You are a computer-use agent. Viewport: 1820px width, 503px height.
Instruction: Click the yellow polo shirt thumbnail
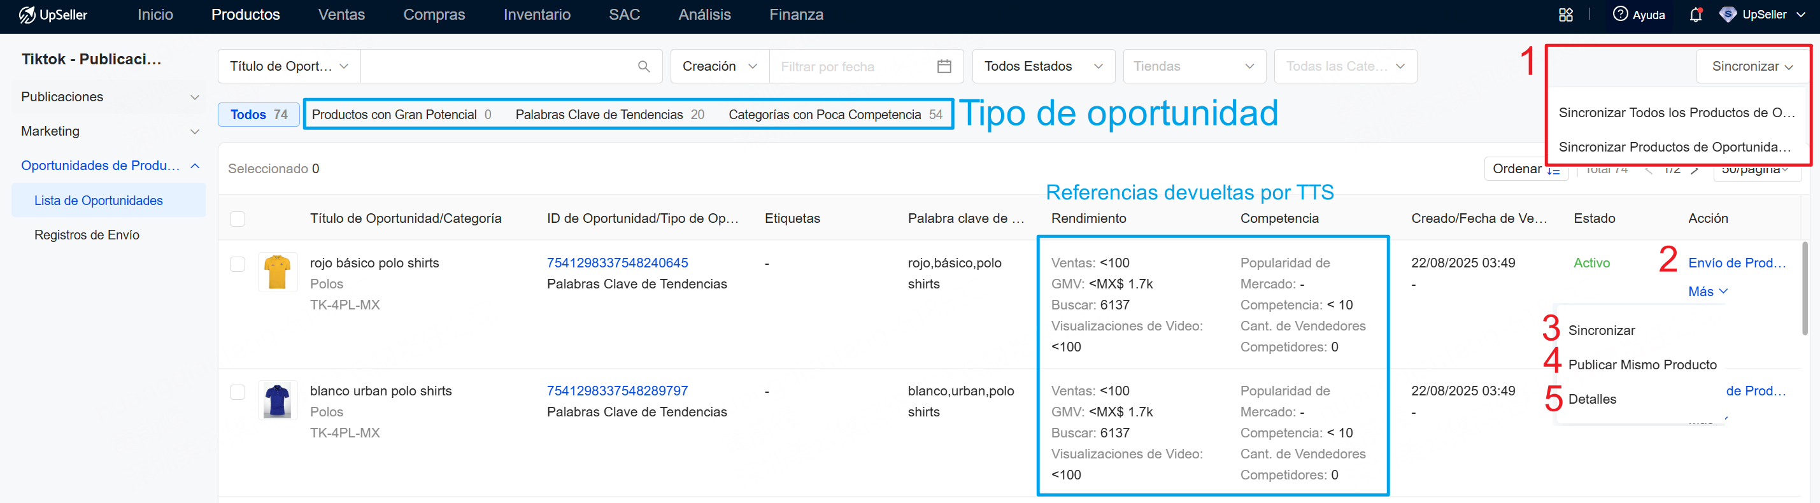tap(277, 272)
